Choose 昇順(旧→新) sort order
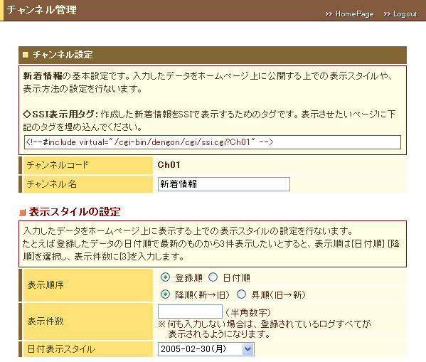 click(x=241, y=294)
